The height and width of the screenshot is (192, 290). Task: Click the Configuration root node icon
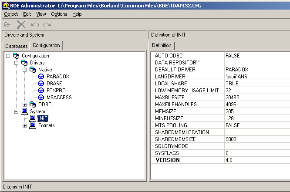point(16,56)
